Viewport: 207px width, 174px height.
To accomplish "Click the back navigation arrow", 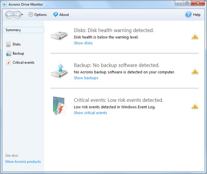I will pyautogui.click(x=9, y=14).
